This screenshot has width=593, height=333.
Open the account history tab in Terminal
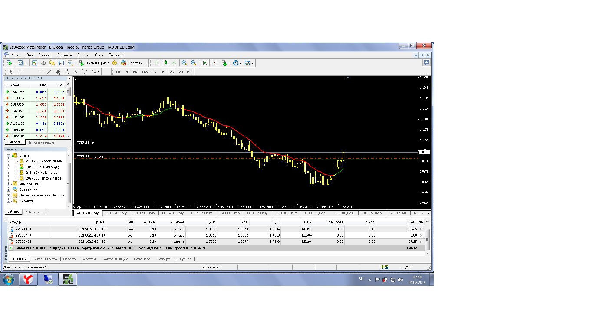46,259
